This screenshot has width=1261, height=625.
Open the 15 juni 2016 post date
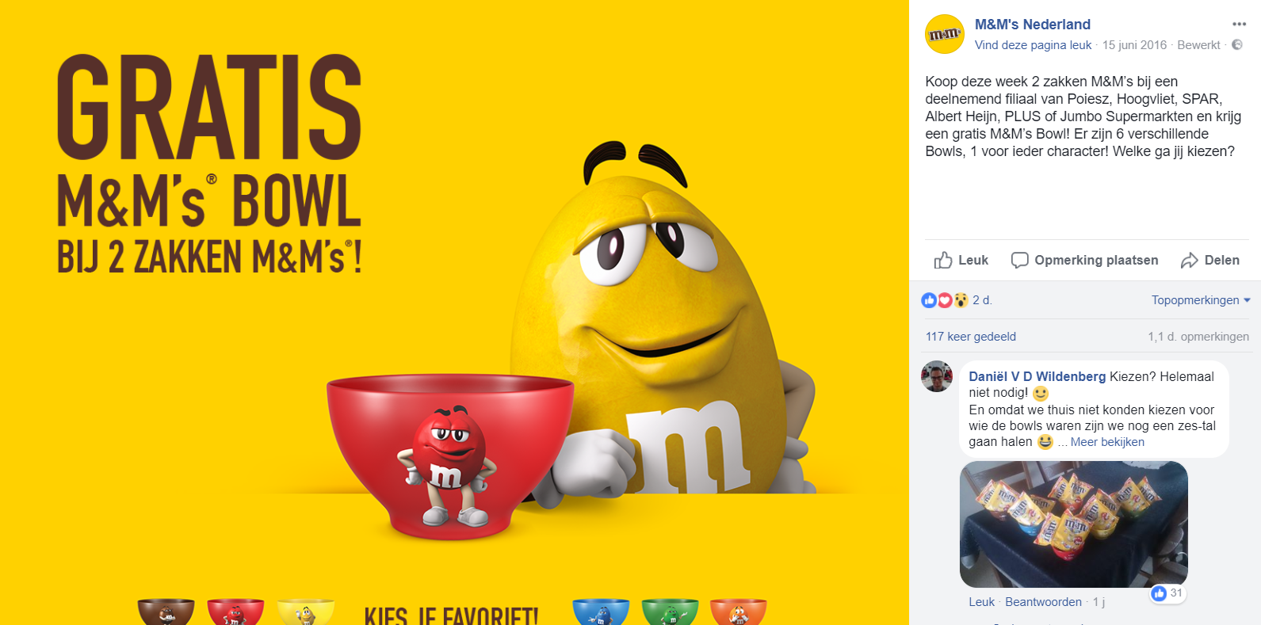click(x=1134, y=45)
